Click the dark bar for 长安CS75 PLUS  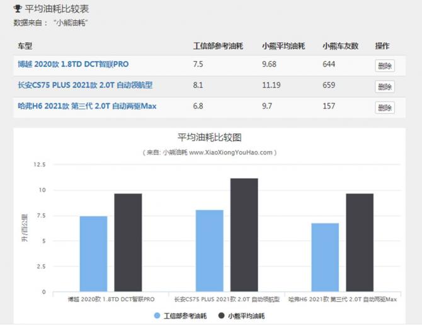click(x=244, y=235)
